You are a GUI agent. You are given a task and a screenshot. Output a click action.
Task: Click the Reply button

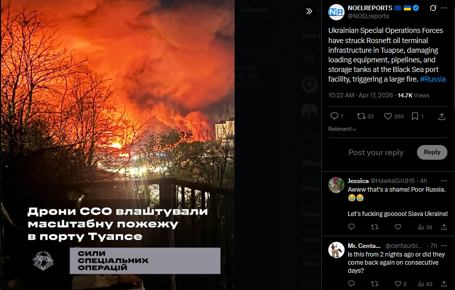click(x=432, y=152)
